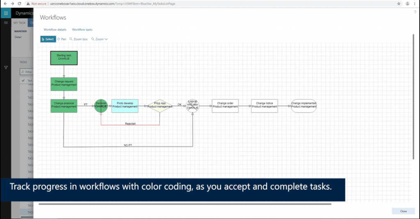The height and width of the screenshot is (219, 420).
Task: Choose the Zoom box tool
Action: pos(78,39)
